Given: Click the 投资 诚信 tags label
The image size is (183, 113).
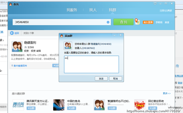Looking at the screenshot, I should pos(36,51).
